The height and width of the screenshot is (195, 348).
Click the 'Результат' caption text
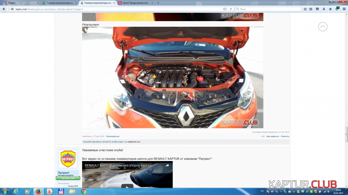[90, 25]
